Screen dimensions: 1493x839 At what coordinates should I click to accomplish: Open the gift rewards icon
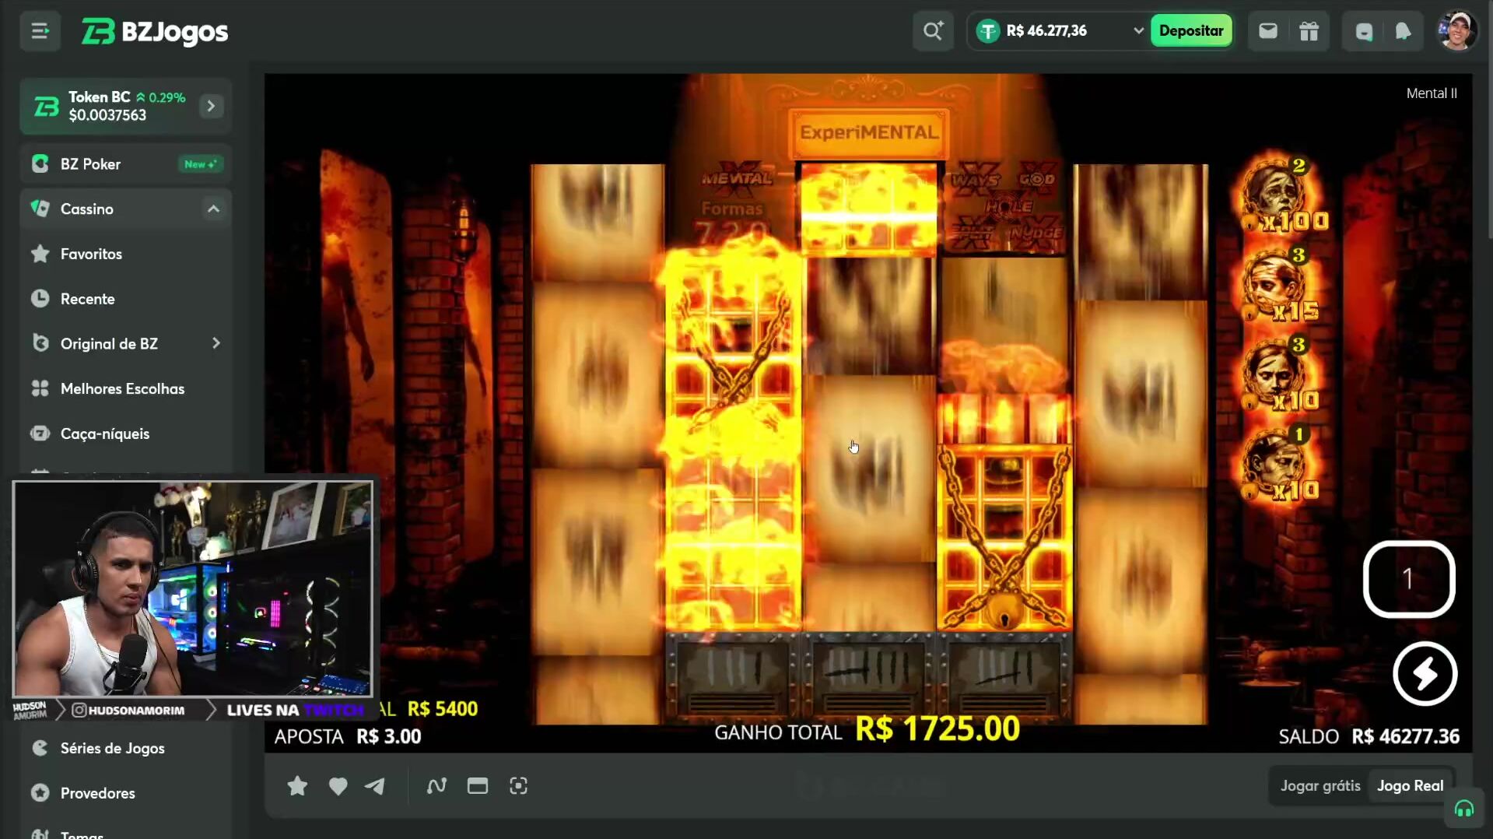pos(1309,31)
